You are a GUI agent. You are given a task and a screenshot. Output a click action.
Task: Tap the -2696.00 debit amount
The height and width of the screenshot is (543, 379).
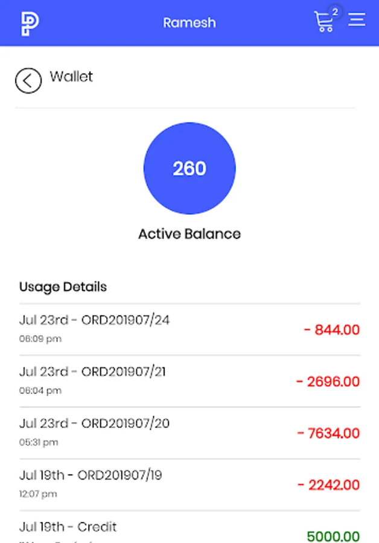328,382
